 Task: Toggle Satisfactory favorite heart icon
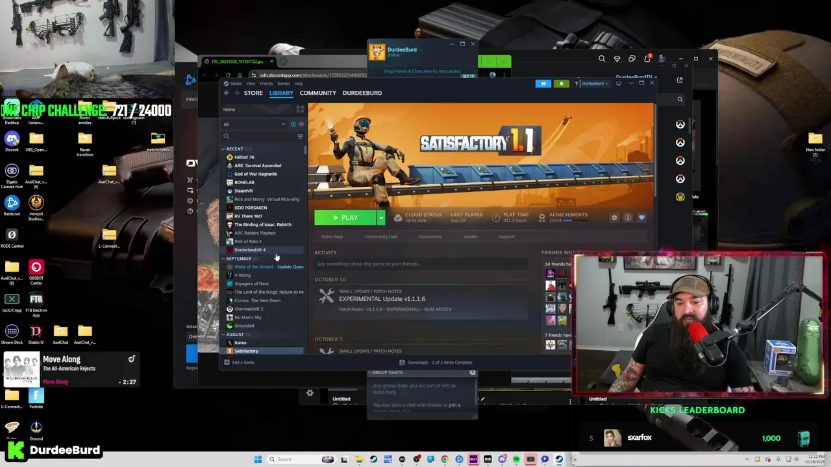tap(641, 218)
